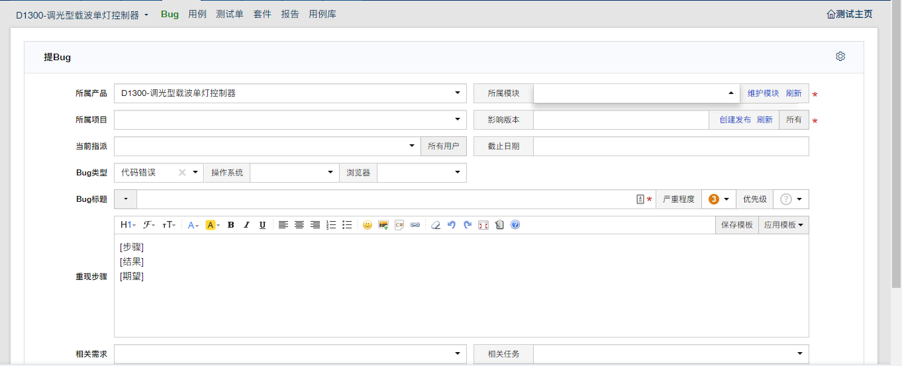The image size is (902, 366).
Task: Switch to 用例 tab
Action: pyautogui.click(x=197, y=14)
